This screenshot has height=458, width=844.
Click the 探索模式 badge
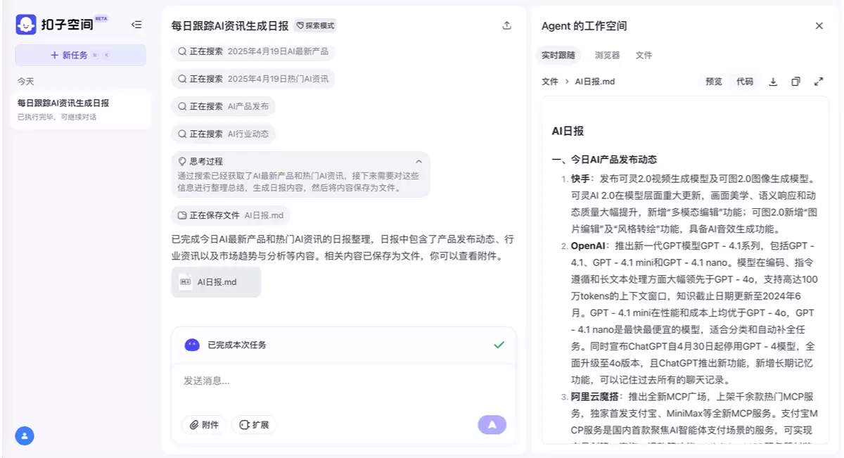(315, 25)
